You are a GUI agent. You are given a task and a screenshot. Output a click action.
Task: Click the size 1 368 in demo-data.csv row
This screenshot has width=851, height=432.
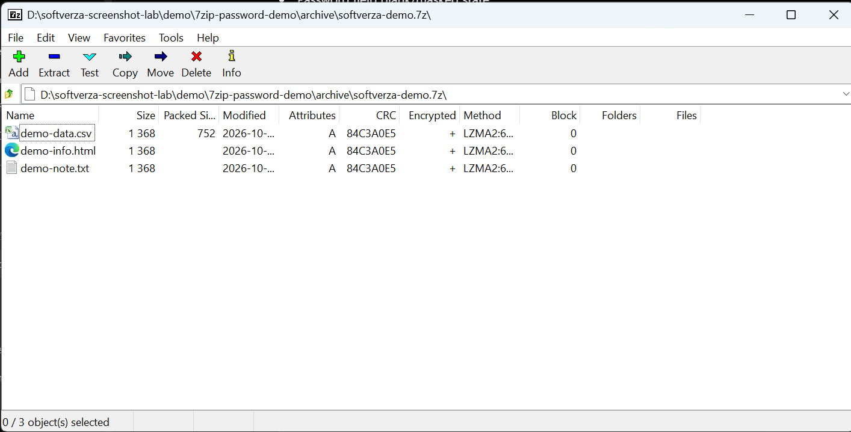[x=142, y=133]
